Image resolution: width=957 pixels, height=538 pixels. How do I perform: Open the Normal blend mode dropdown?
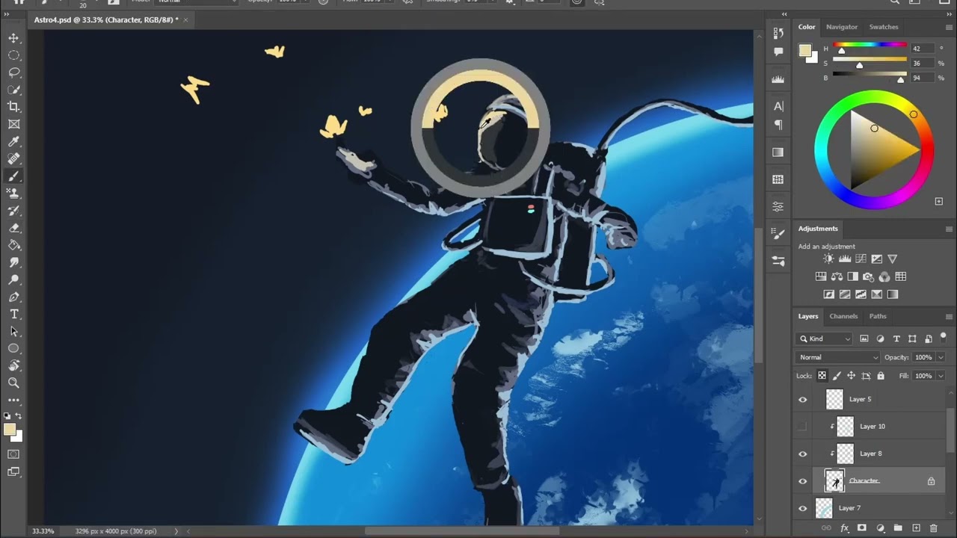(x=838, y=357)
